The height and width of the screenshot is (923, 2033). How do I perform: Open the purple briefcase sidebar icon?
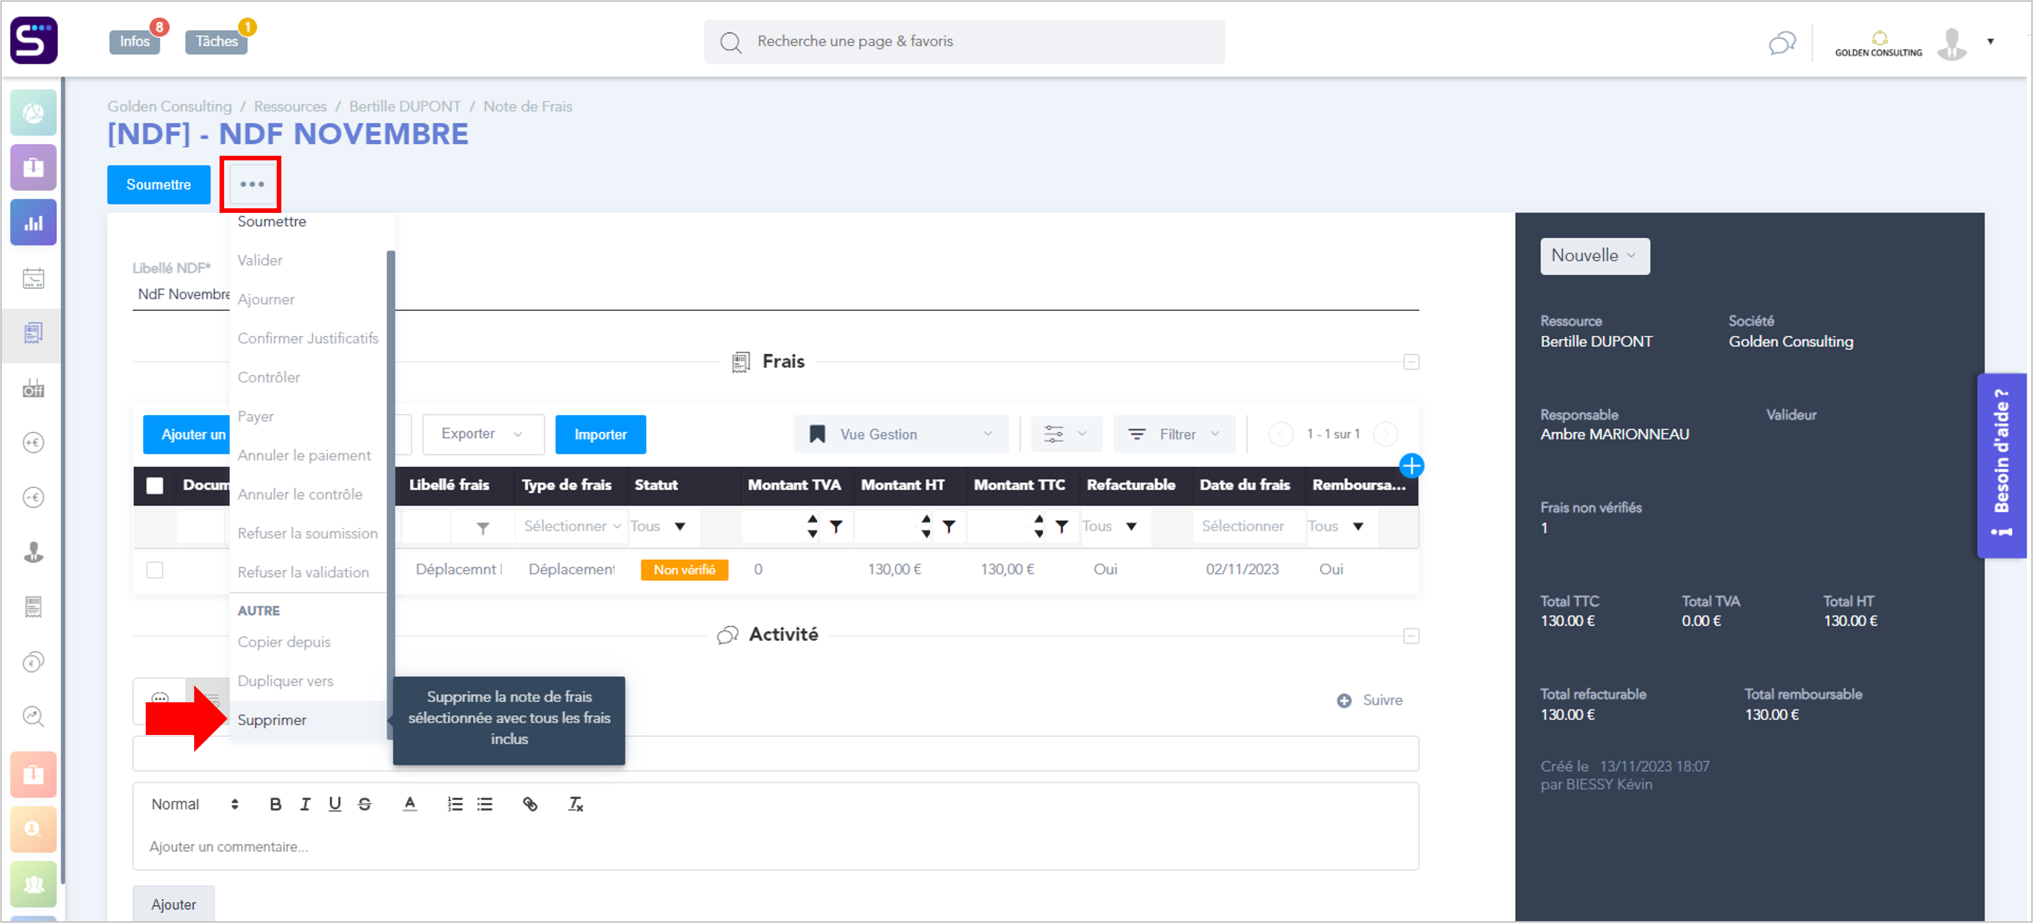pyautogui.click(x=33, y=167)
